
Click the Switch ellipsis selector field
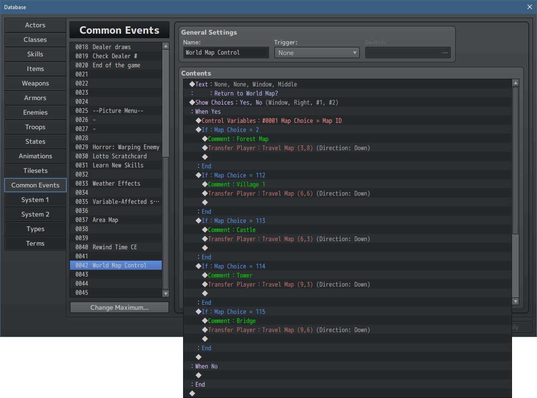tap(408, 53)
